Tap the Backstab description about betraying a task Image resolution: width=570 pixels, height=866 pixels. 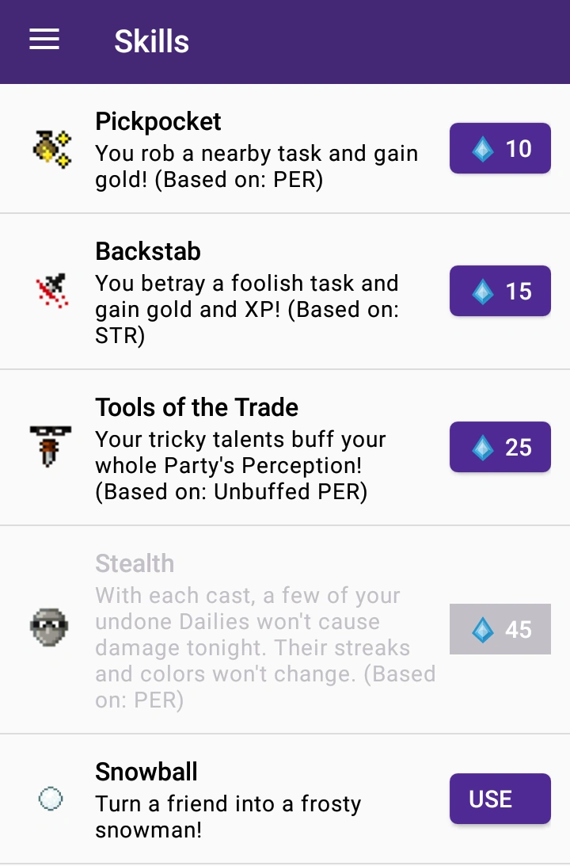coord(247,309)
